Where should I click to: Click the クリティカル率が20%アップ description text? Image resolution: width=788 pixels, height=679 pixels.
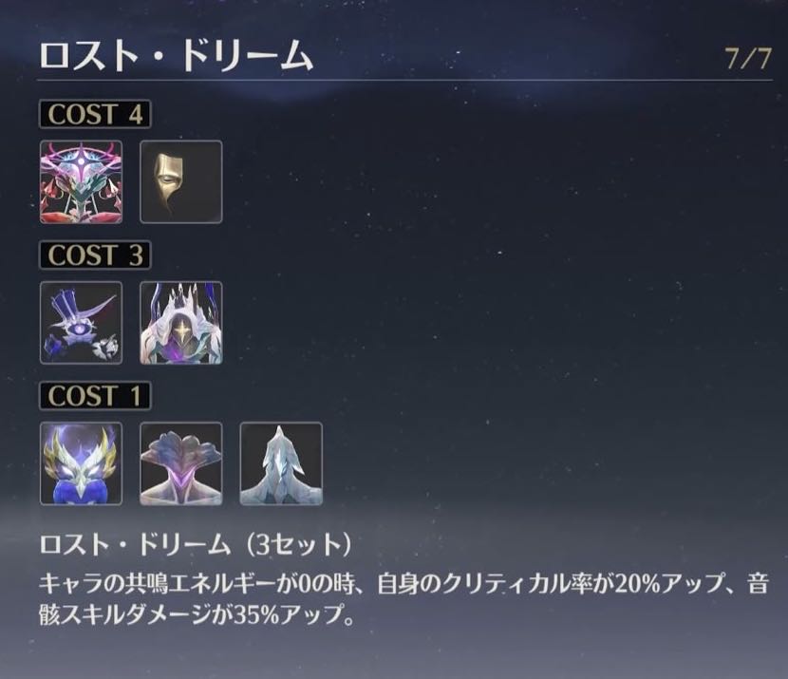coord(584,584)
